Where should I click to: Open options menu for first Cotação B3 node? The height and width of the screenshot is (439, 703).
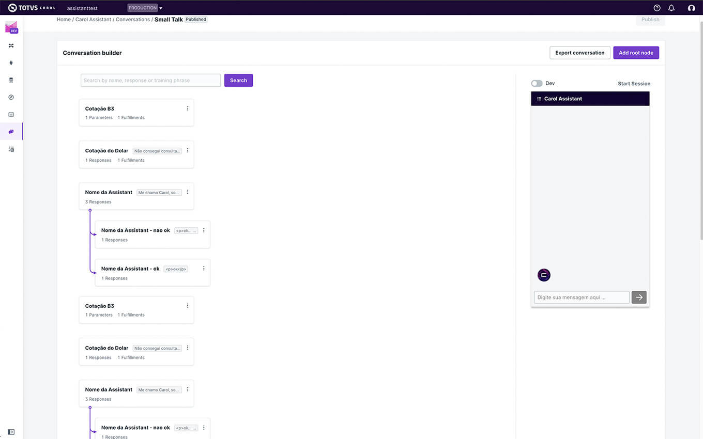pyautogui.click(x=188, y=108)
